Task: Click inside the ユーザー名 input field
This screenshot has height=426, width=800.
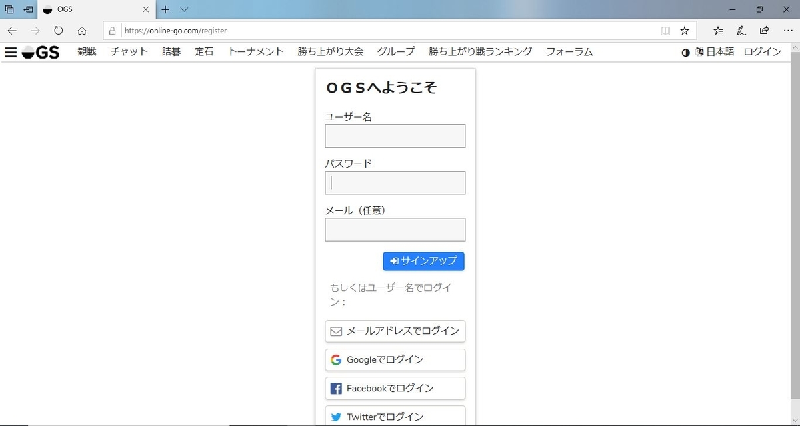Action: (x=395, y=136)
